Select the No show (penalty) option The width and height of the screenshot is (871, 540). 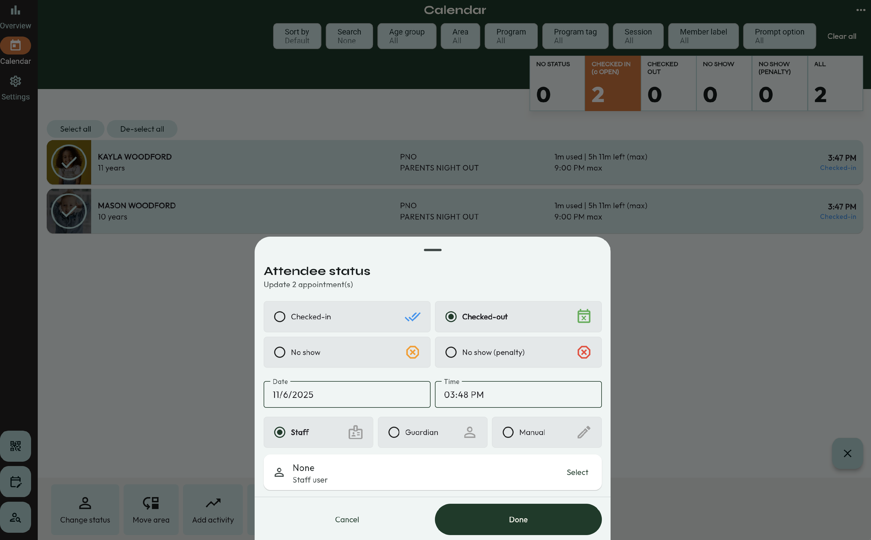451,352
